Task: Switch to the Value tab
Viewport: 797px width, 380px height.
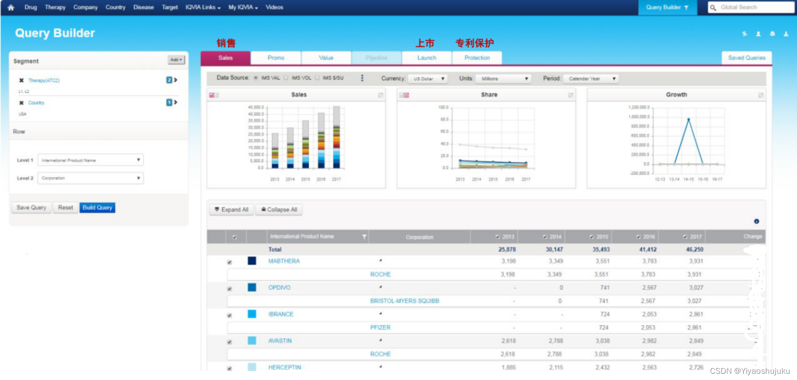Action: (326, 58)
